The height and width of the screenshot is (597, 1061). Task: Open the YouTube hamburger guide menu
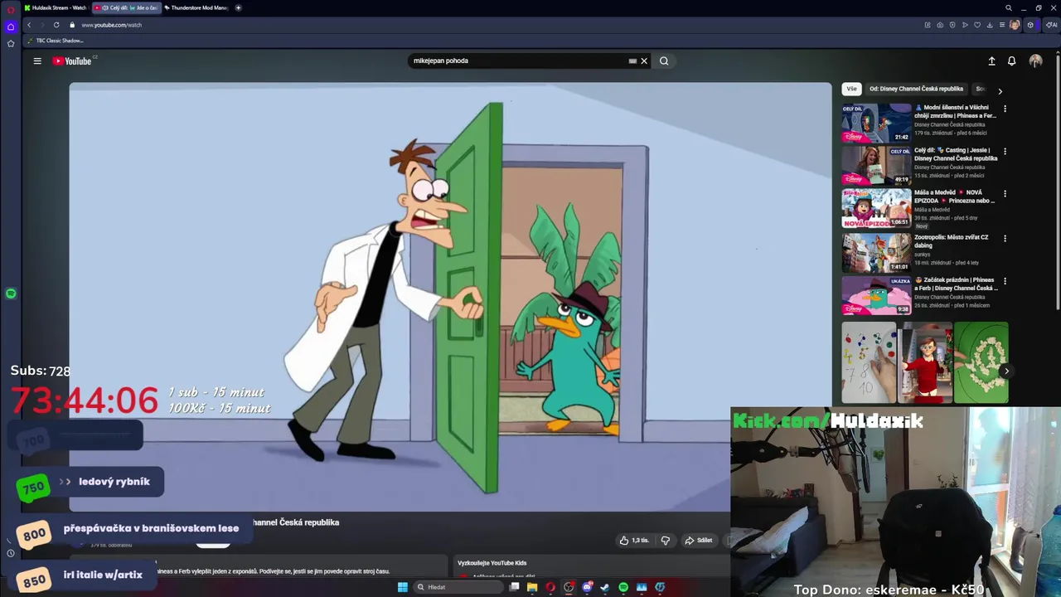(x=37, y=61)
